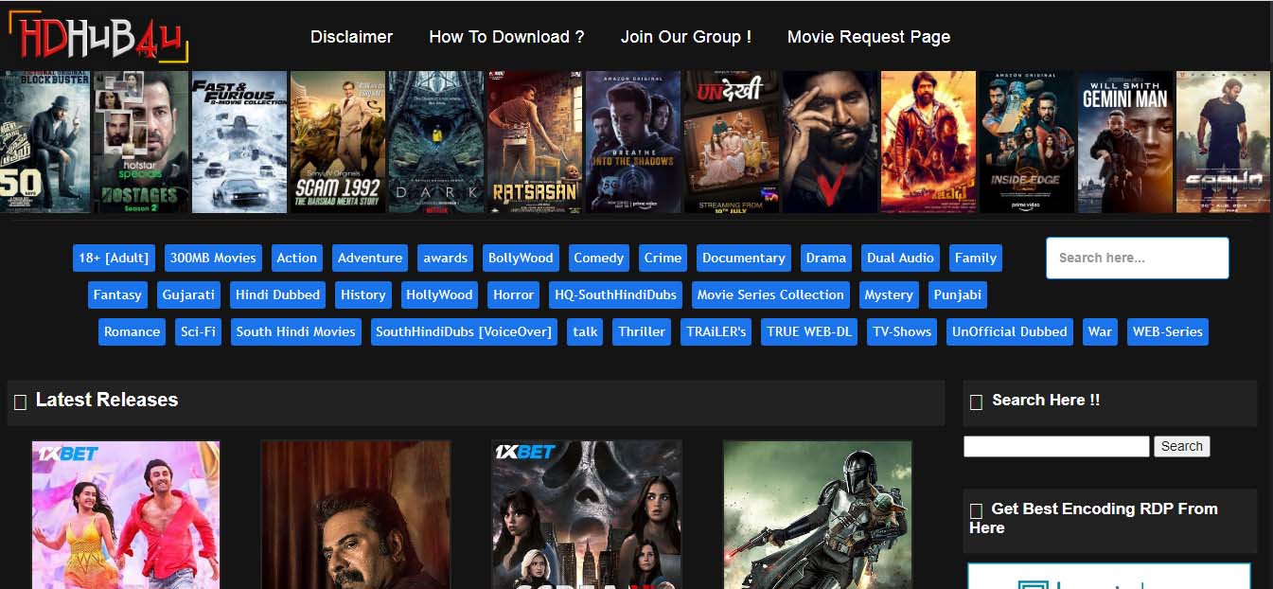
Task: Open the History category
Action: (363, 294)
